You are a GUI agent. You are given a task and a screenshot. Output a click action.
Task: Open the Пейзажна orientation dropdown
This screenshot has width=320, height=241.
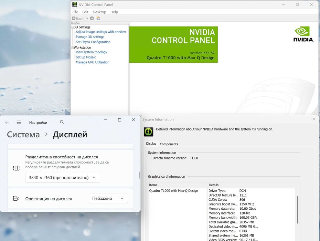point(108,199)
